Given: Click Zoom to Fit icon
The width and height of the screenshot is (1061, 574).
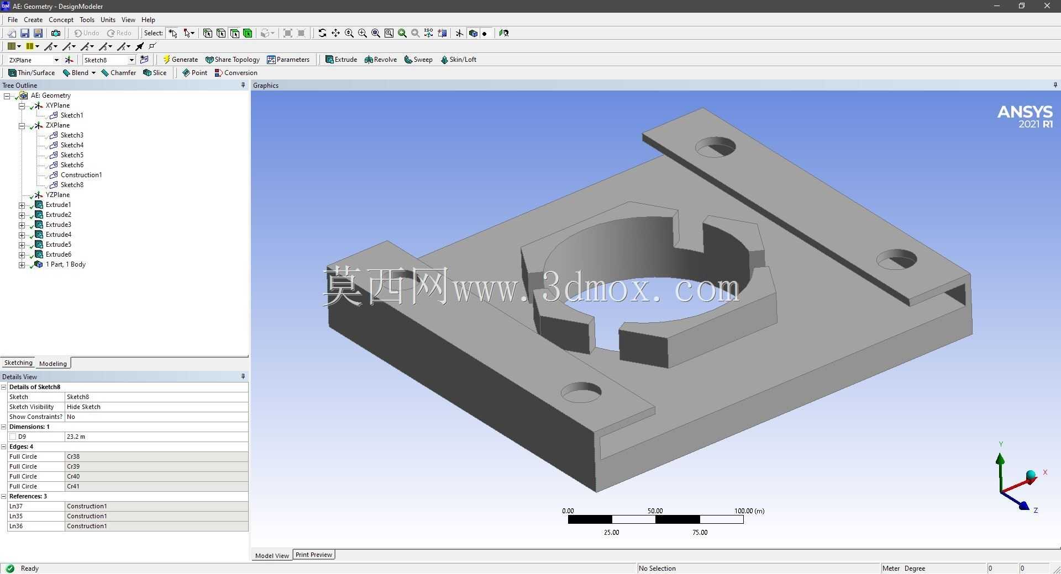Looking at the screenshot, I should tap(376, 33).
